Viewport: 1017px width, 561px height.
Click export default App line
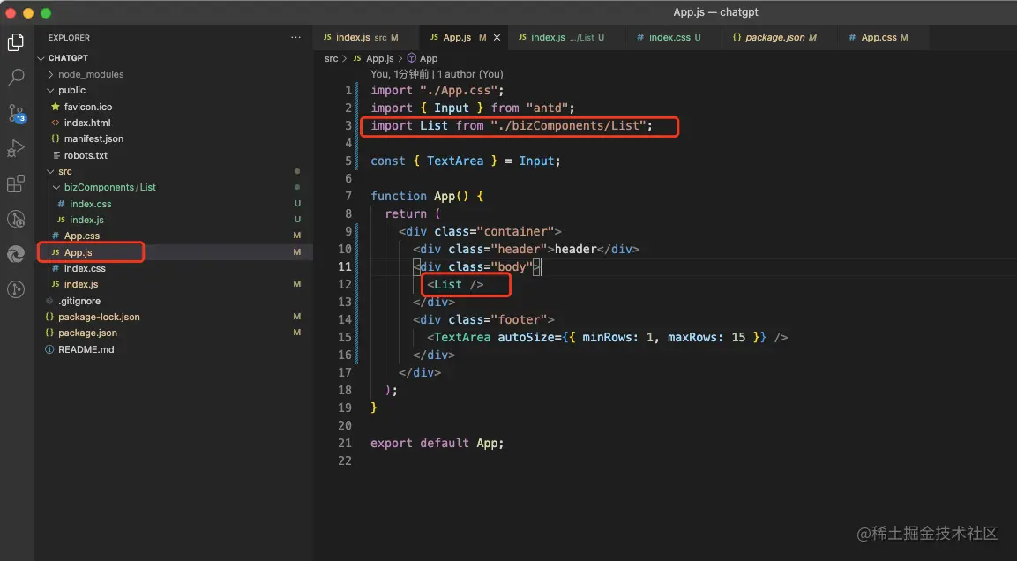437,444
